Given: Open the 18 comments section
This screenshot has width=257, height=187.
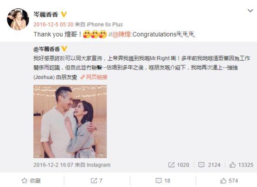Looking at the screenshot, I should [163, 181].
